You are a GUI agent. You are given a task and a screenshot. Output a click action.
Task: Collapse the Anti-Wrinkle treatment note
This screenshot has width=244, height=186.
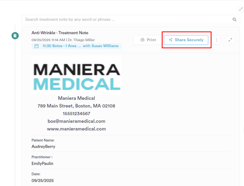(230, 40)
